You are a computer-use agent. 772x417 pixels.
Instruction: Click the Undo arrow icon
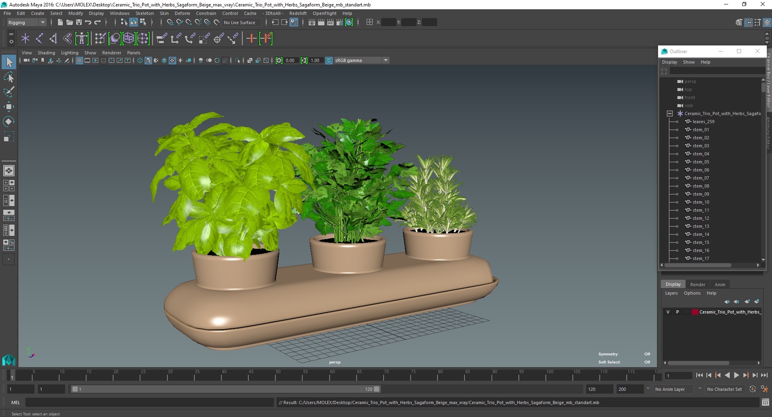(x=88, y=23)
